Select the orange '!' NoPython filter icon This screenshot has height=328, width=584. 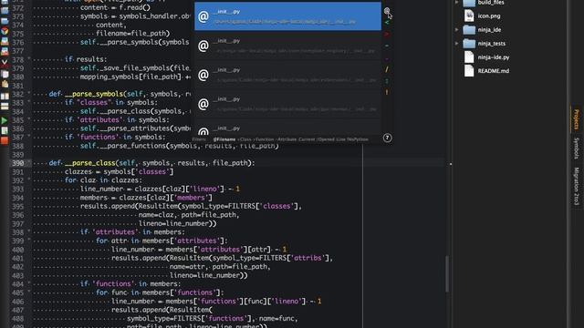click(x=387, y=92)
